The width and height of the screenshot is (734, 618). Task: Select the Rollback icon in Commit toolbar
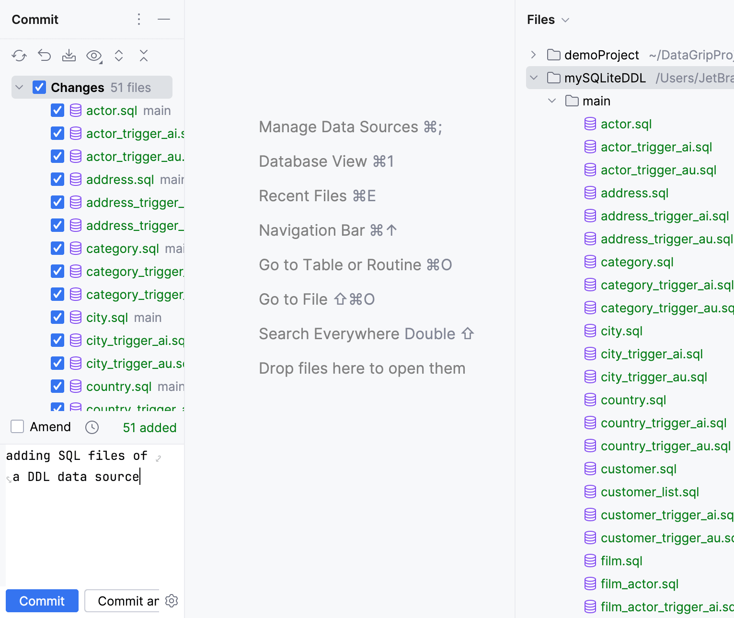click(44, 56)
